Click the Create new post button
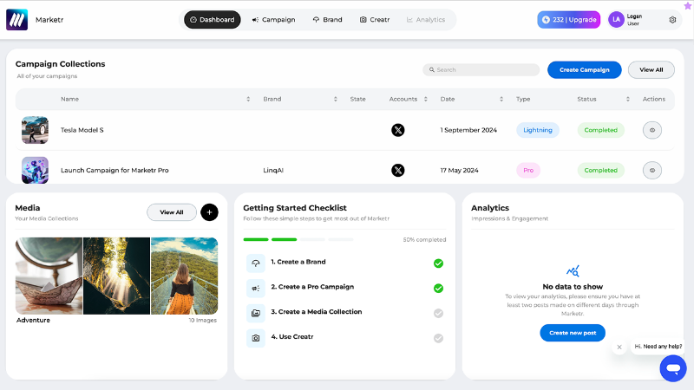694x390 pixels. [573, 333]
